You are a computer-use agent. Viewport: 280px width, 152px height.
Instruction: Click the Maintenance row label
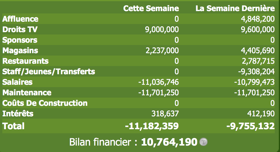coord(27,93)
